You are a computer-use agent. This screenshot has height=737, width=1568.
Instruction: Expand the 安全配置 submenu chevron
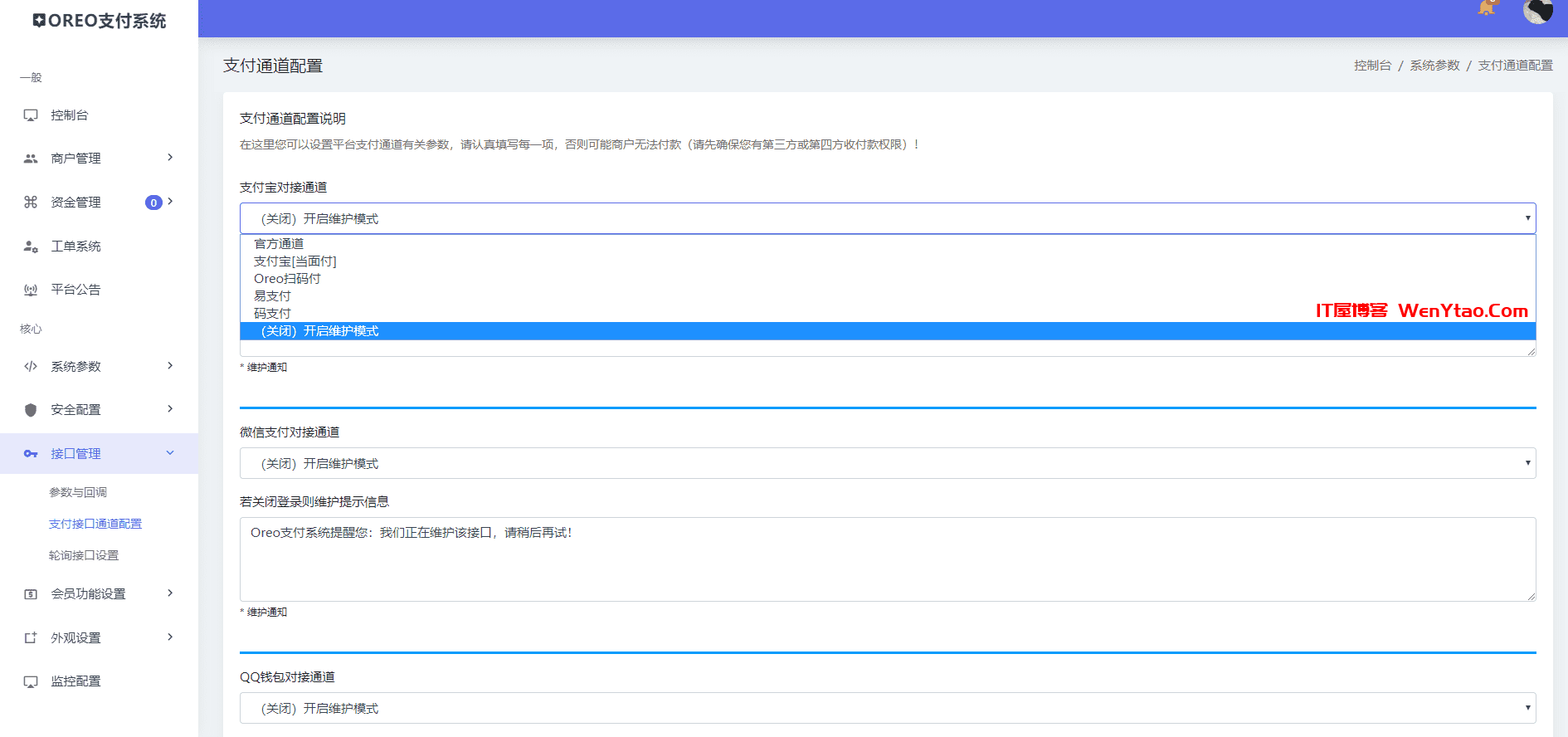click(170, 409)
